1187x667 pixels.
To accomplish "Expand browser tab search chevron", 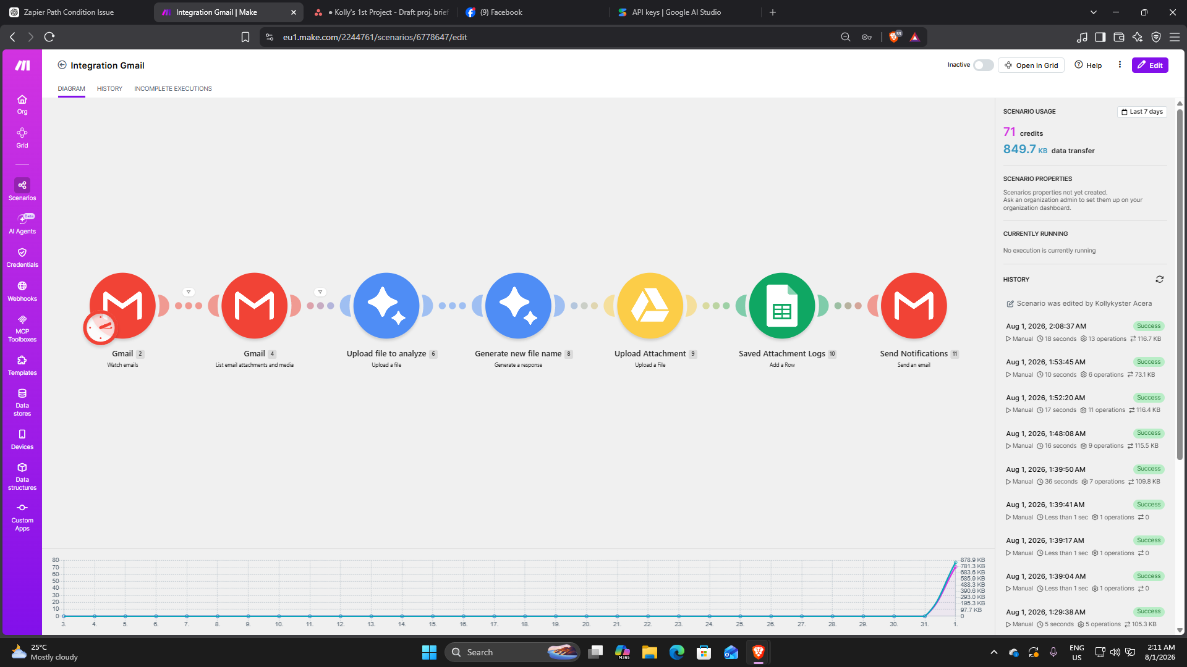I will (x=1094, y=12).
